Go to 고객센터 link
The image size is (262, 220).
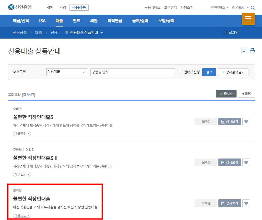click(171, 8)
